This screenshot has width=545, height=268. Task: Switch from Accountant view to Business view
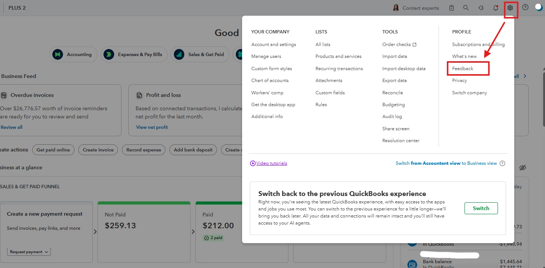point(446,163)
